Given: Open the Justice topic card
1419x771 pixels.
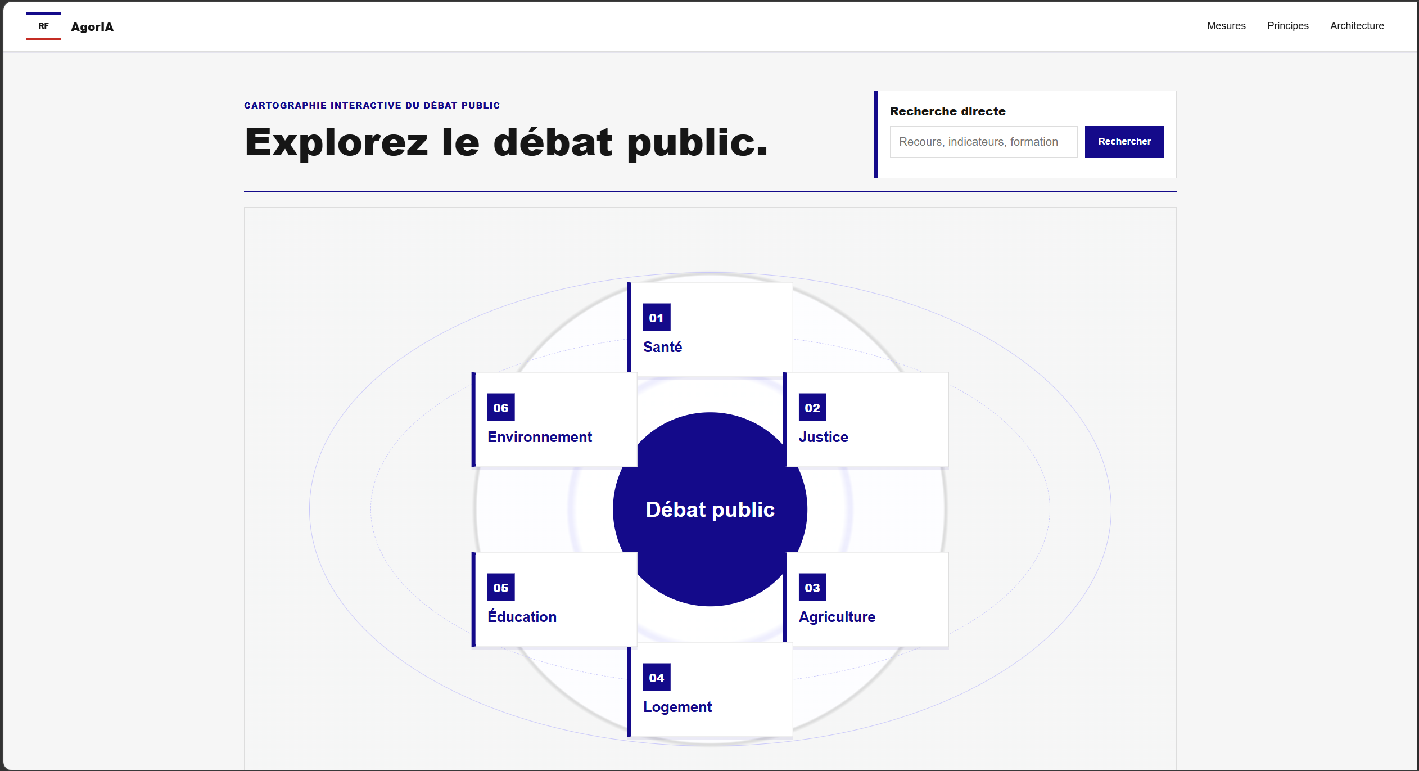Looking at the screenshot, I should 866,420.
